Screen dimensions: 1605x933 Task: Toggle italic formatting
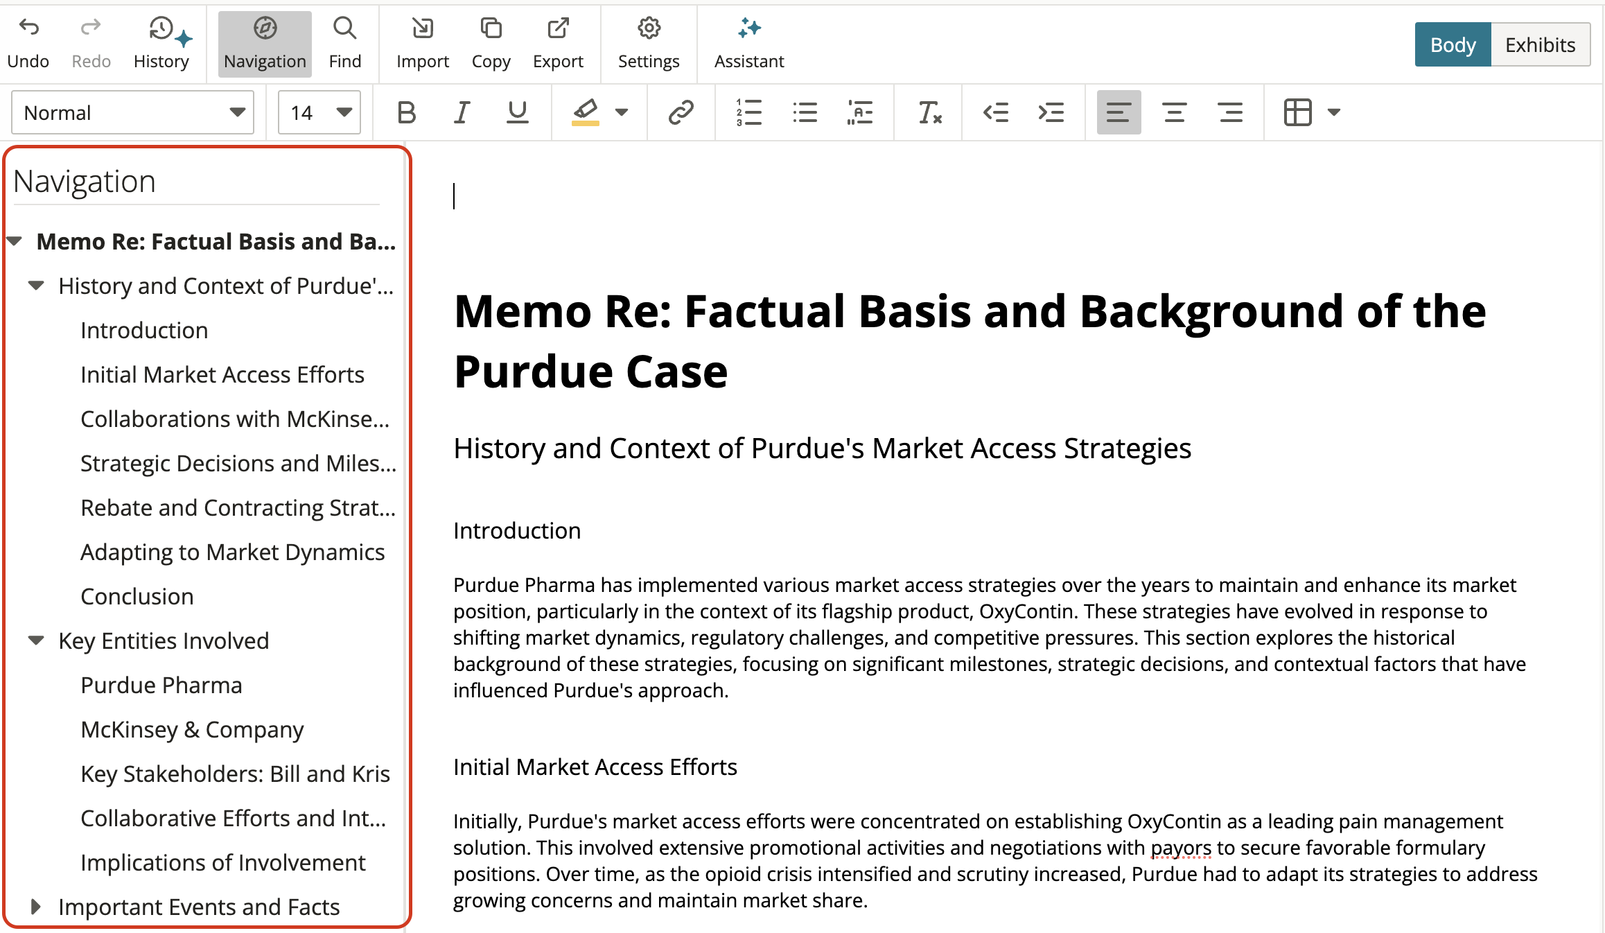point(462,112)
